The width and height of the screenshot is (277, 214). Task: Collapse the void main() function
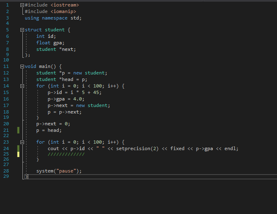pos(22,66)
